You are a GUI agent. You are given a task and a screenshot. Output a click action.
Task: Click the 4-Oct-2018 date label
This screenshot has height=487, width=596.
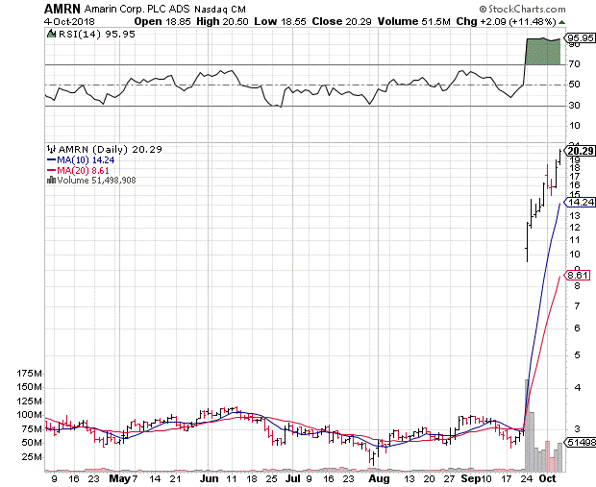pyautogui.click(x=69, y=21)
